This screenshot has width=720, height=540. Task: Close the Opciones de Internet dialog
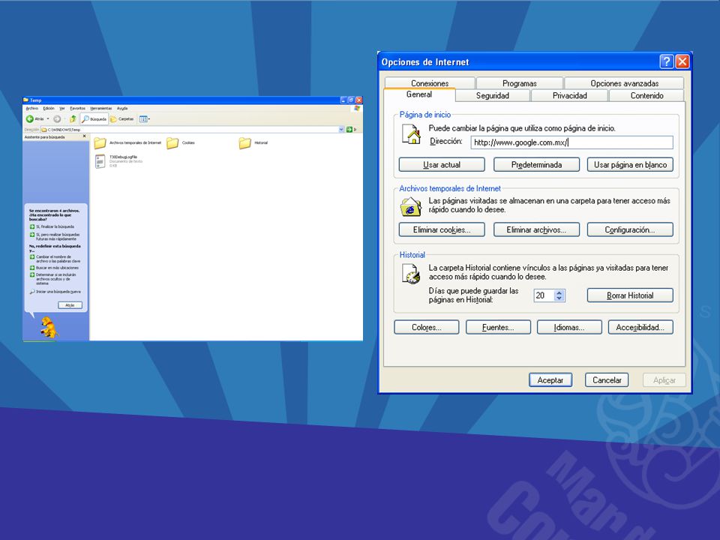click(682, 61)
